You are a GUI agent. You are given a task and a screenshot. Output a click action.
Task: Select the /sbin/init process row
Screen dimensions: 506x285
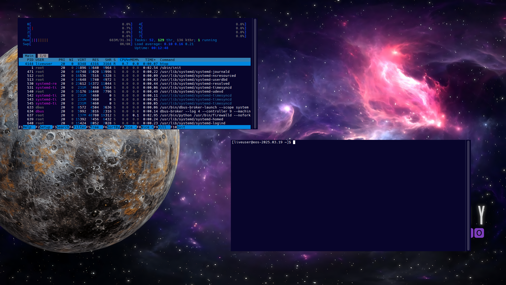135,68
